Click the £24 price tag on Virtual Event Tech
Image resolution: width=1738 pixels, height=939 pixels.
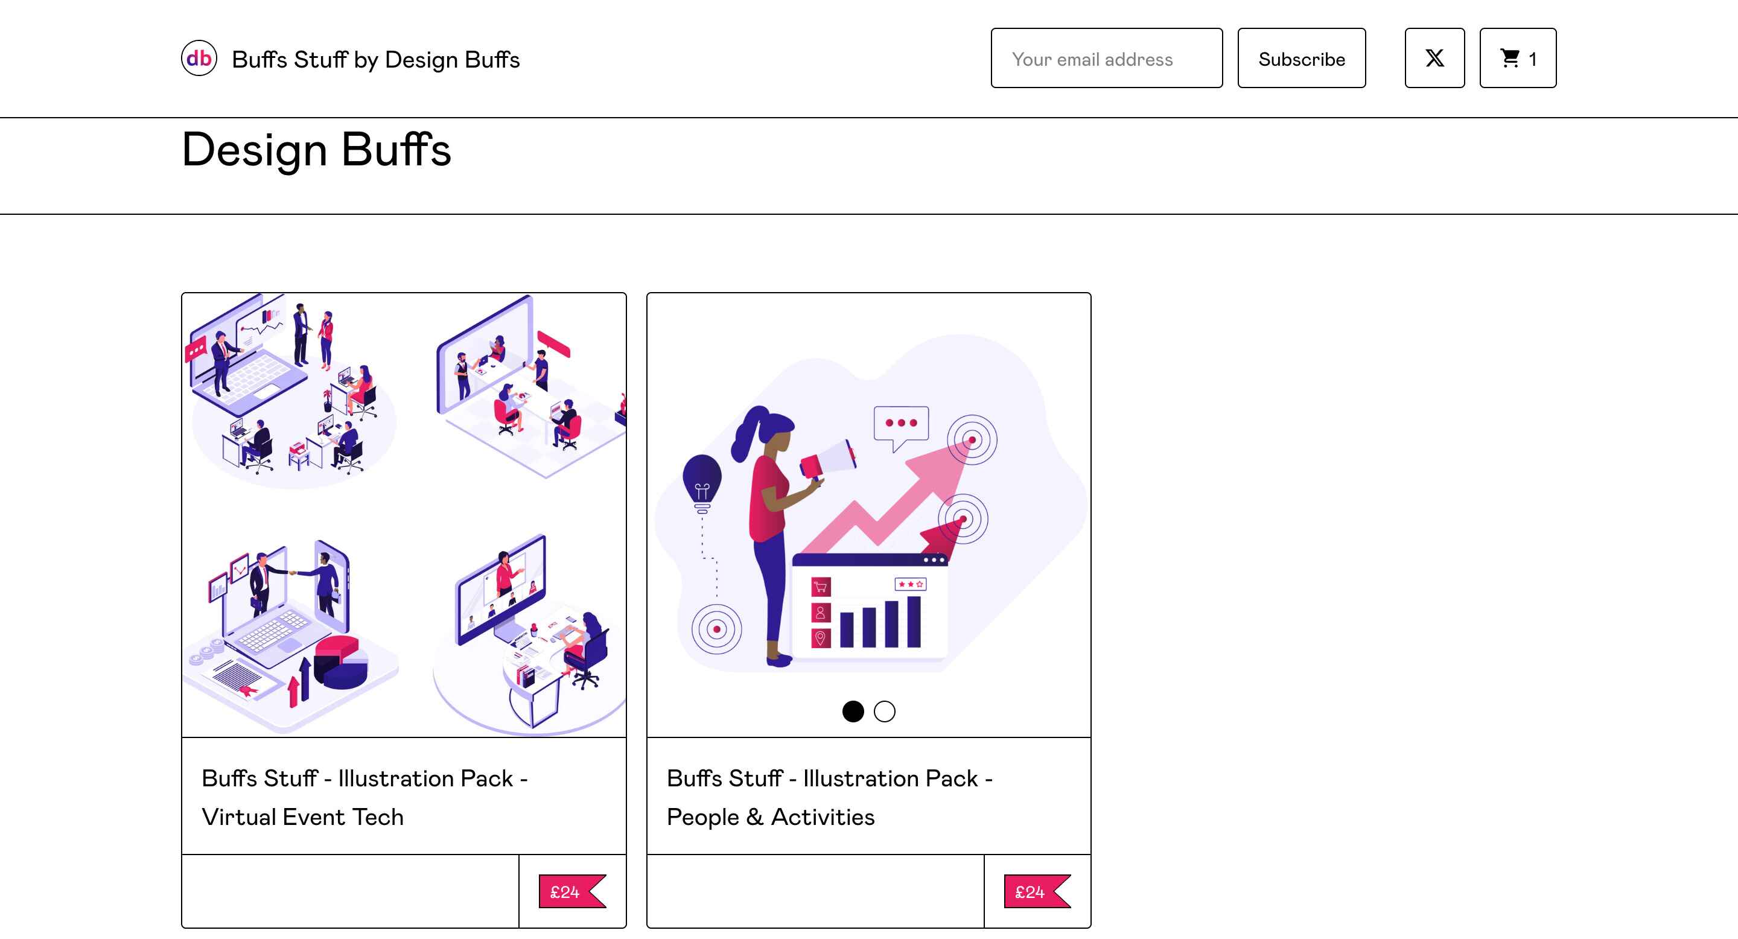point(571,891)
